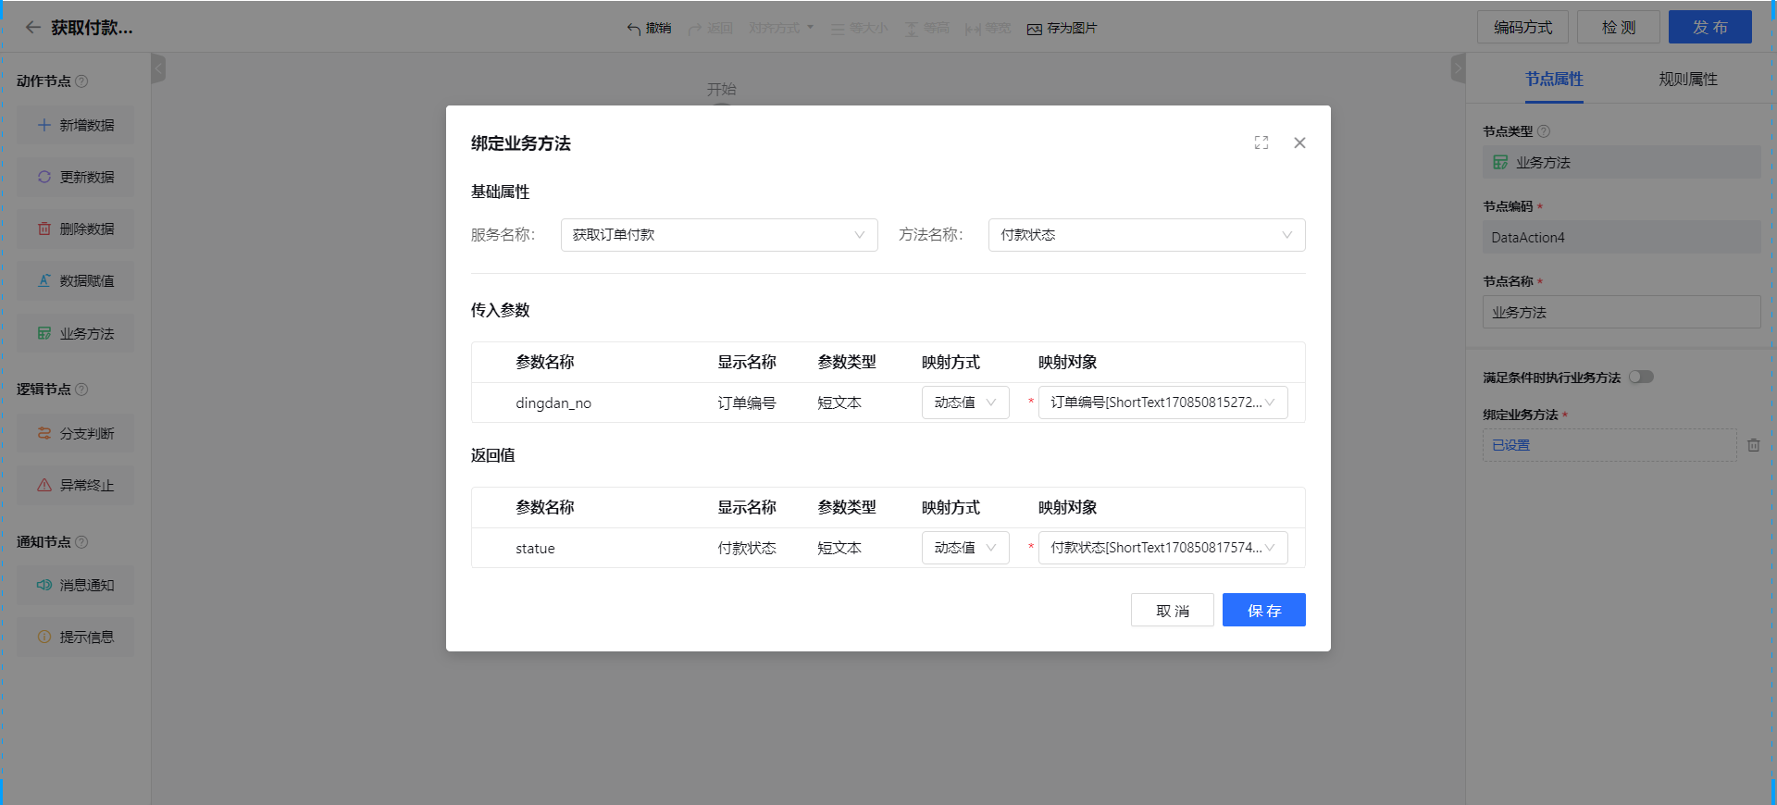This screenshot has height=805, width=1777.
Task: Click the statue parameter name cell
Action: (535, 548)
